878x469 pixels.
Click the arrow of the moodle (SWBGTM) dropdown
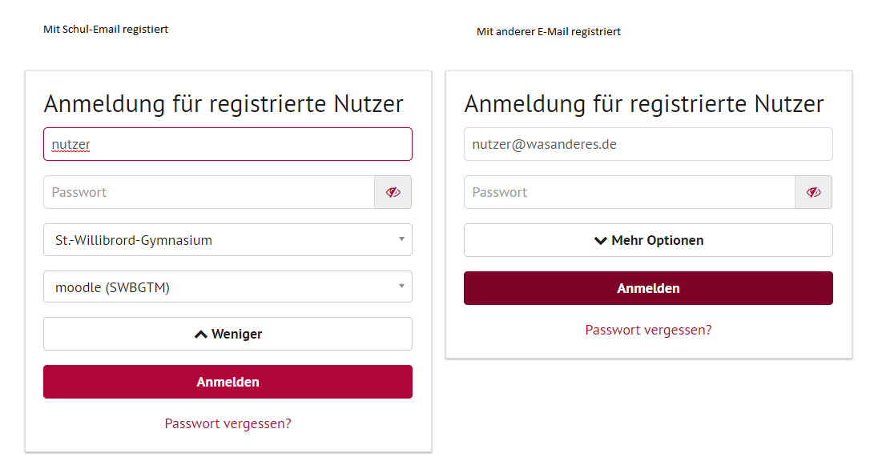coord(401,287)
